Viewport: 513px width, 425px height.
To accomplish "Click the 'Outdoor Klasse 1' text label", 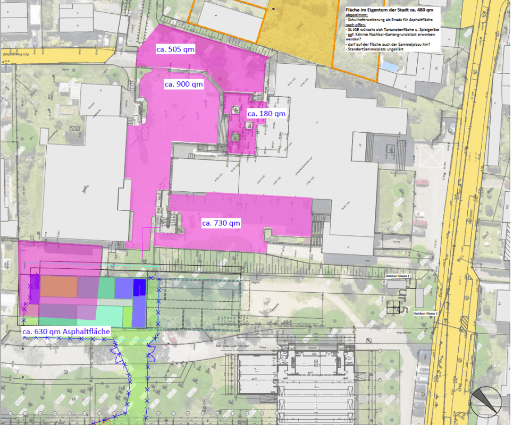I will pos(398,277).
